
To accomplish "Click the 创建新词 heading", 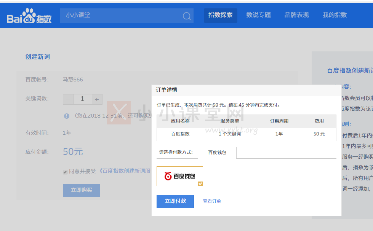I will (38, 57).
